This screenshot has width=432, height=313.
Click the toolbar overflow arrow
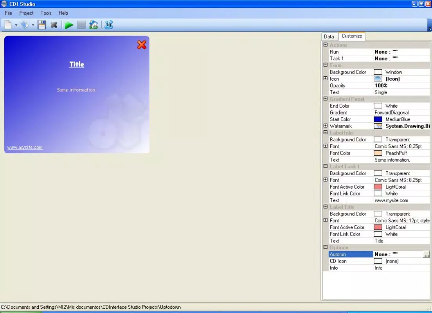tap(430, 29)
